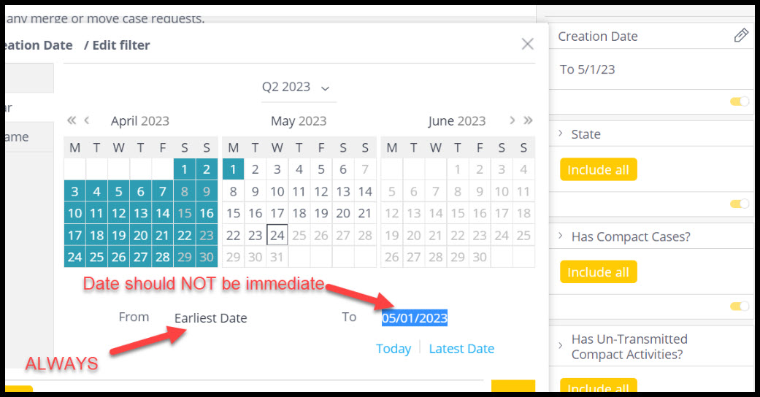Toggle the switch under State filter
This screenshot has height=397, width=760.
point(740,204)
